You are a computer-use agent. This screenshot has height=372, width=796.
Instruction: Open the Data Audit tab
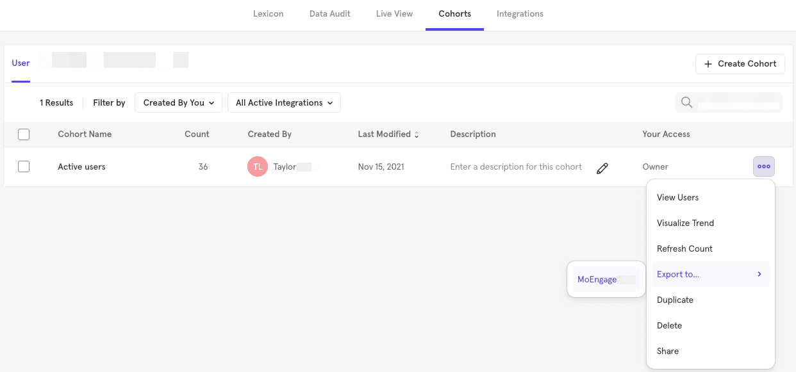click(329, 13)
